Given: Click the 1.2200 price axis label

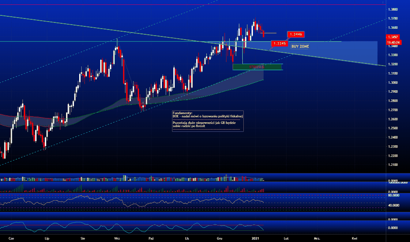Looking at the screenshot, I should click(393, 156).
